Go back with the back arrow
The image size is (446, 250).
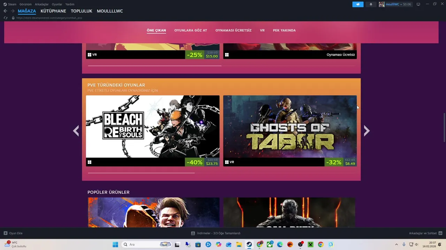click(x=5, y=11)
